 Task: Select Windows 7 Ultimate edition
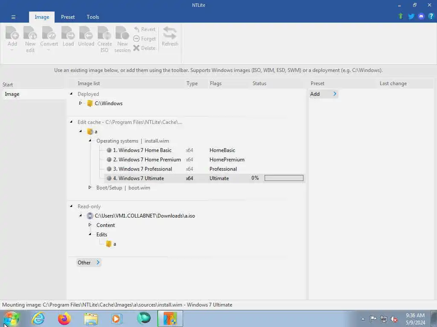coord(139,178)
